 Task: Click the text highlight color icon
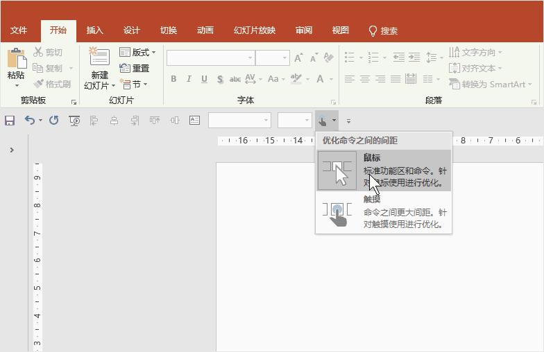[x=296, y=79]
